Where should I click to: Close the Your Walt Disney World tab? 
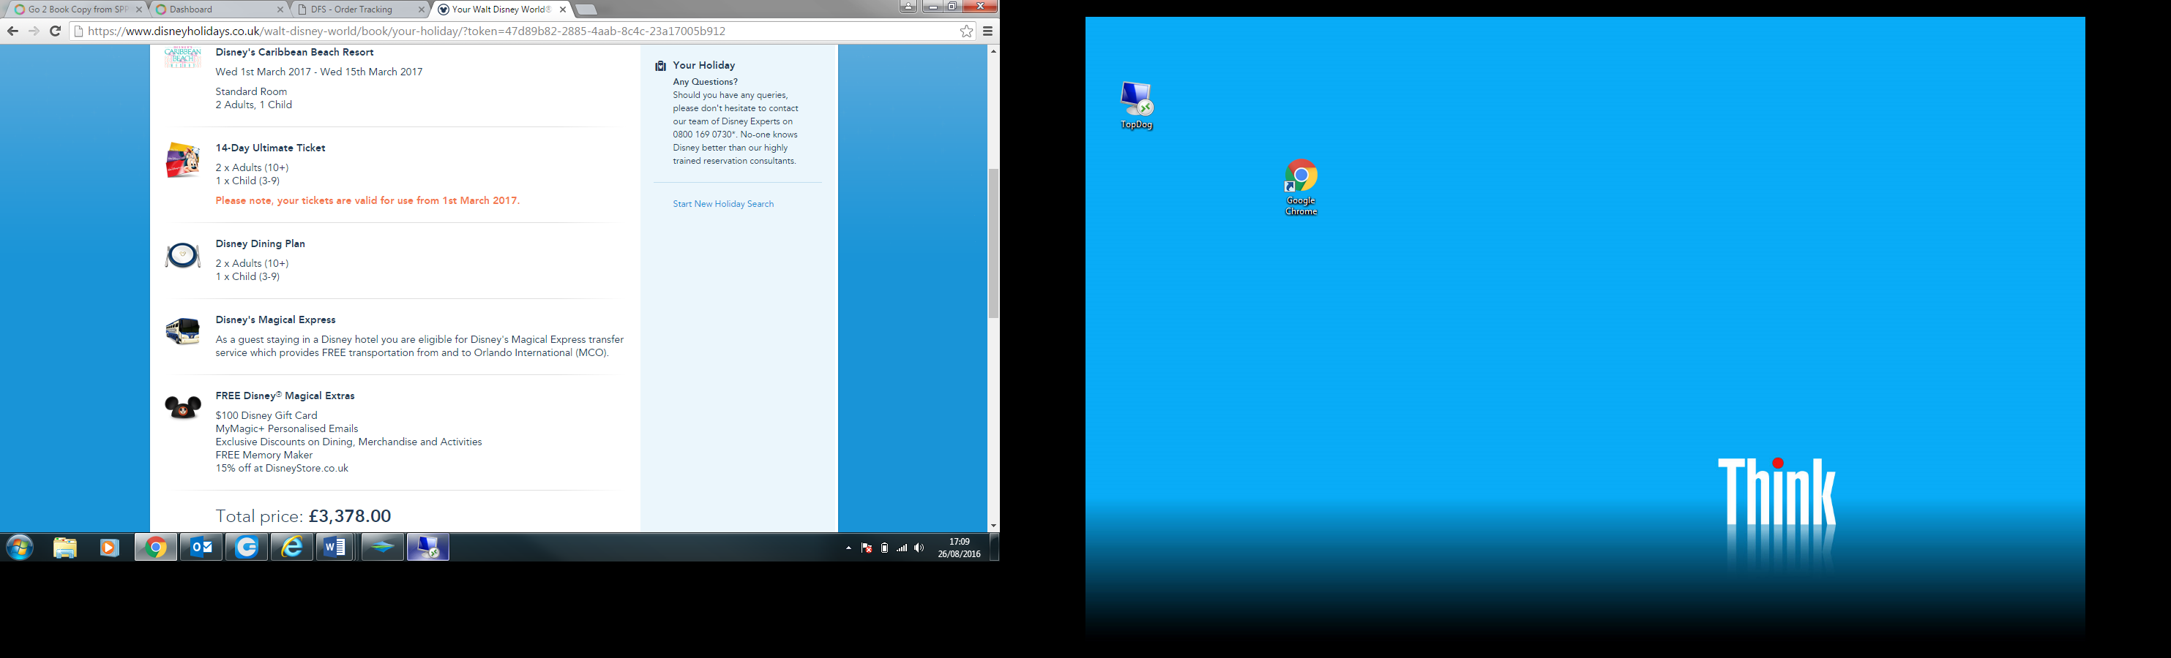pos(563,10)
